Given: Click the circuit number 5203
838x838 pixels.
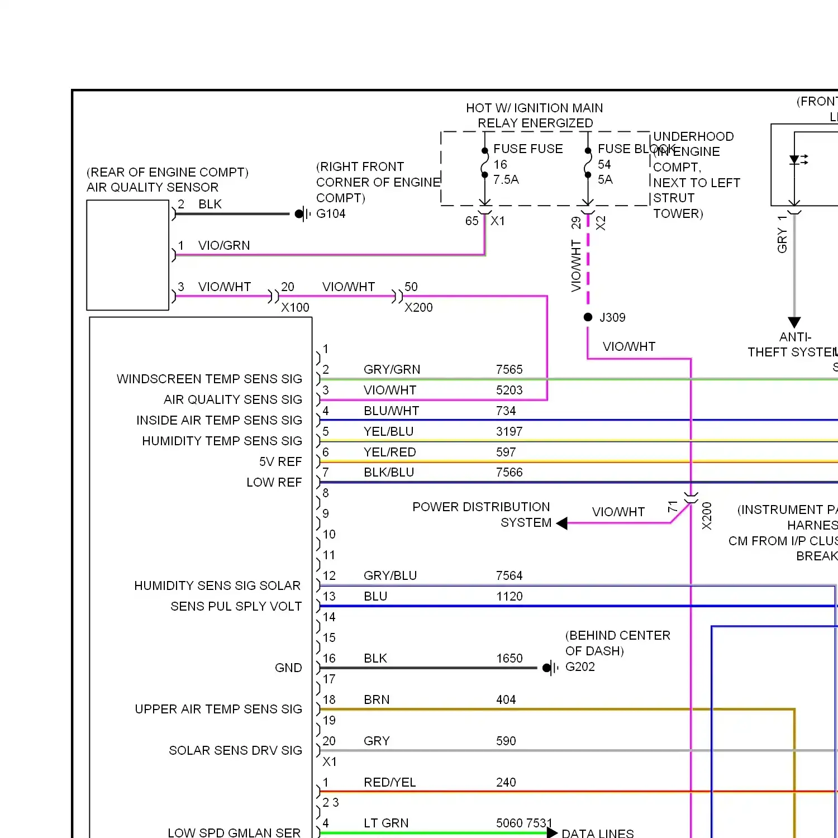Looking at the screenshot, I should (x=509, y=390).
